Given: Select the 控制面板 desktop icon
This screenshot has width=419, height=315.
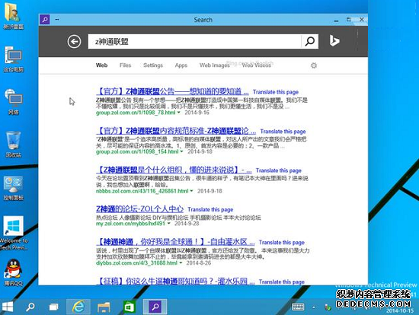Looking at the screenshot, I should pyautogui.click(x=14, y=188).
